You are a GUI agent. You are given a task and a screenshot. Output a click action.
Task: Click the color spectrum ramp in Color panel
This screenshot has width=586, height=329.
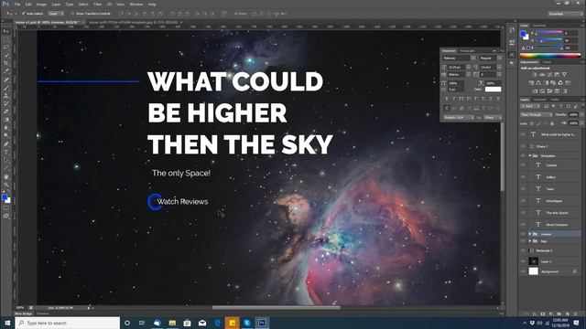point(549,55)
